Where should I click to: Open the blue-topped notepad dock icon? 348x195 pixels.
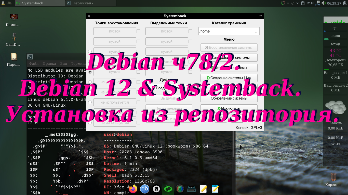point(215,189)
